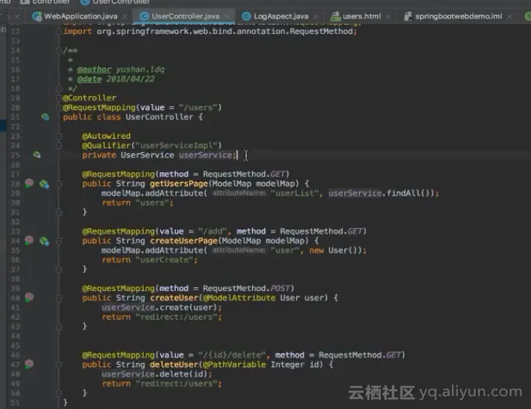Click the date value 2018/04/22
531x409 pixels.
coord(131,79)
